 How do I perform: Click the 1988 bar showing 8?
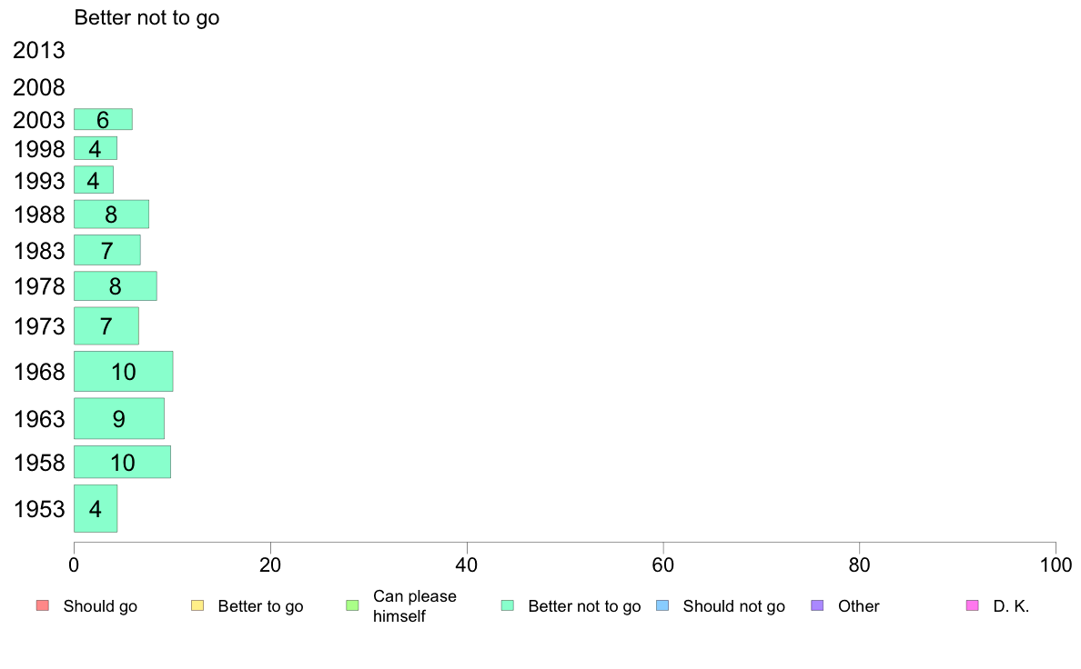pos(111,215)
